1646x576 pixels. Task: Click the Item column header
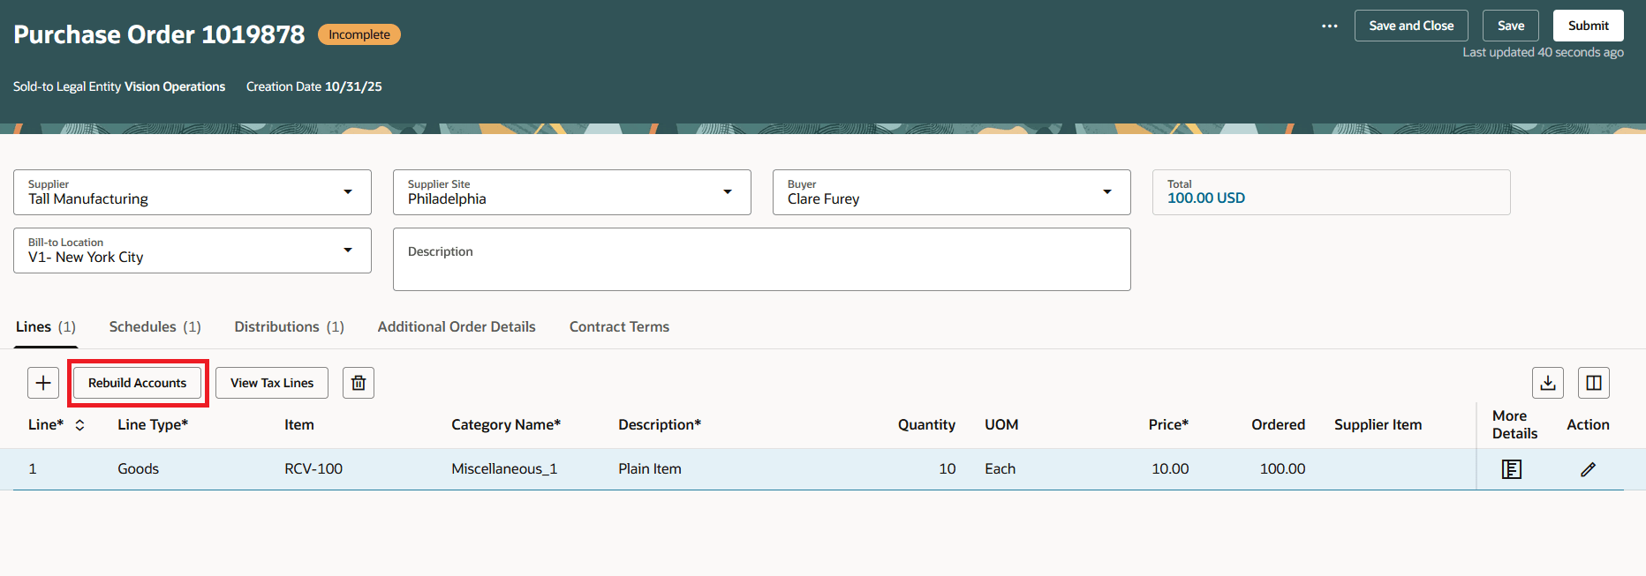299,425
